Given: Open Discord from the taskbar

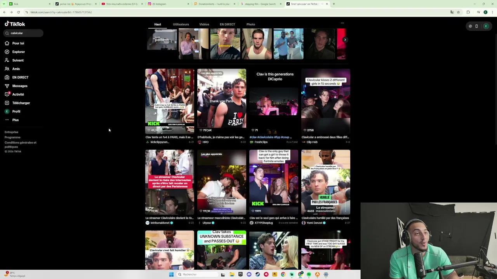Looking at the screenshot, I should (x=249, y=274).
